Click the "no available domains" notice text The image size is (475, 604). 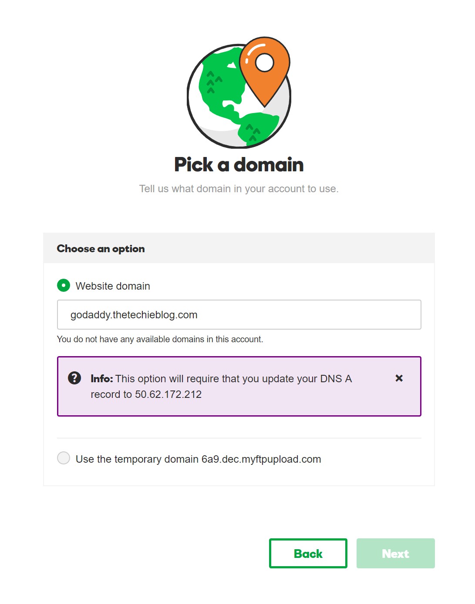160,339
